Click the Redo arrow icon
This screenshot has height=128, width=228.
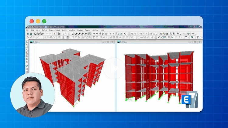coord(50,34)
